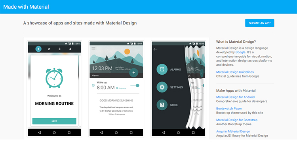Open the Angular Material Design link

coord(233,131)
